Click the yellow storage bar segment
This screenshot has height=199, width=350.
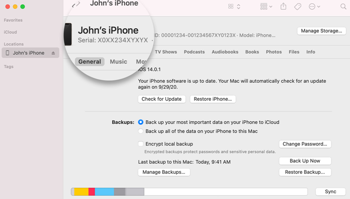pos(81,192)
